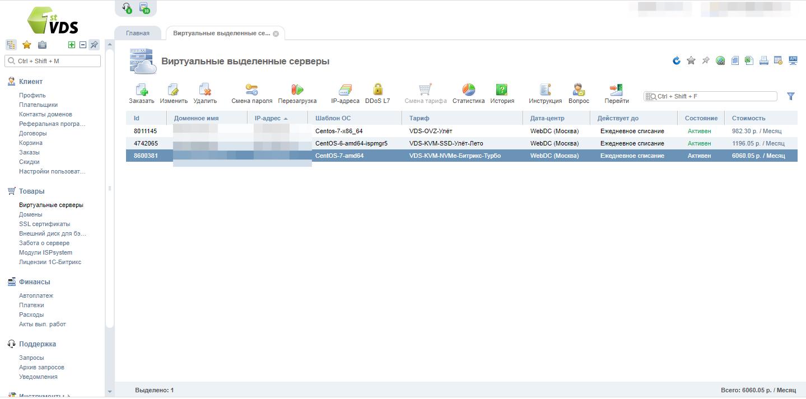The image size is (806, 399).
Task: Click the Смена пароля key icon
Action: point(251,90)
